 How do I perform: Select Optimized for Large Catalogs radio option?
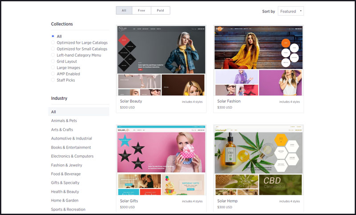[x=53, y=43]
